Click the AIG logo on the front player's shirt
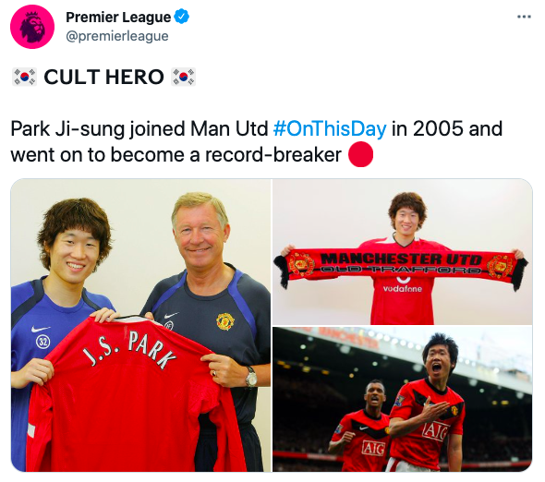 [436, 431]
